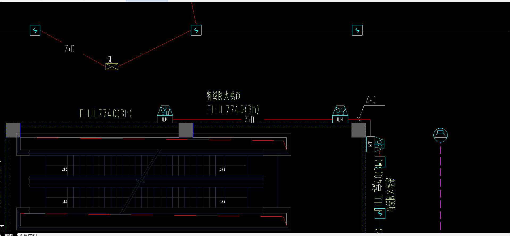Click the rotated vertical FHJL shutter code text beside the vertical 特级防火卷帘
510x236 pixels.
[x=379, y=185]
